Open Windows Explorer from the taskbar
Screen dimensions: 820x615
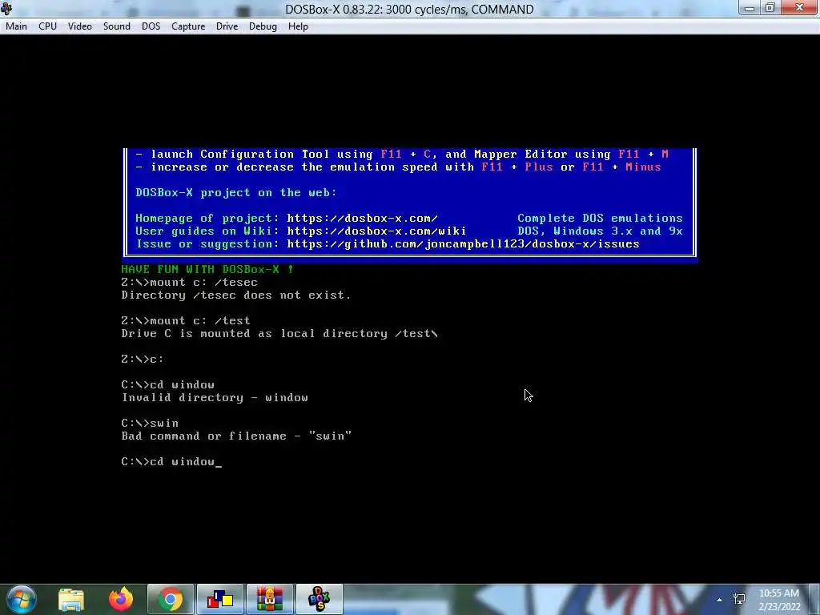click(70, 599)
